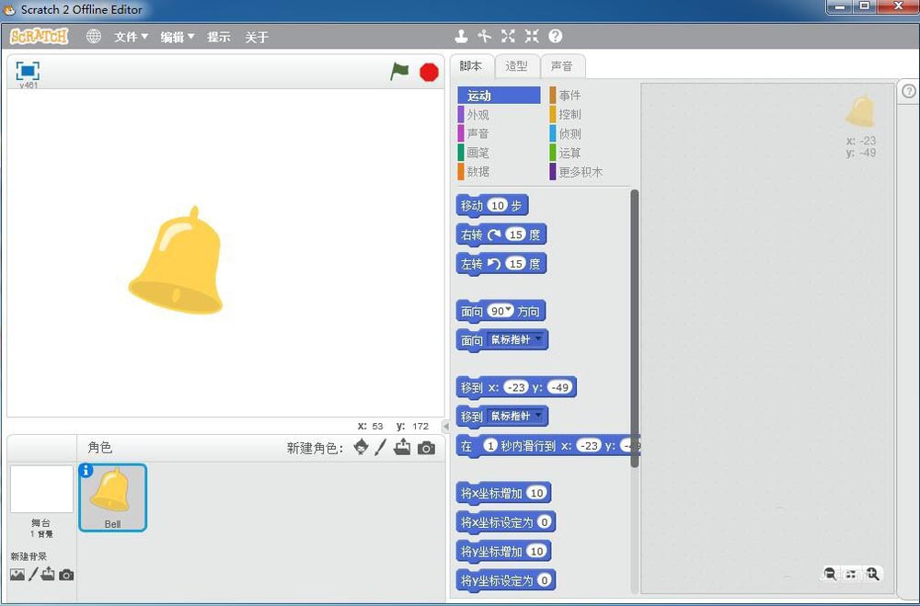Open the language globe menu

click(x=92, y=36)
